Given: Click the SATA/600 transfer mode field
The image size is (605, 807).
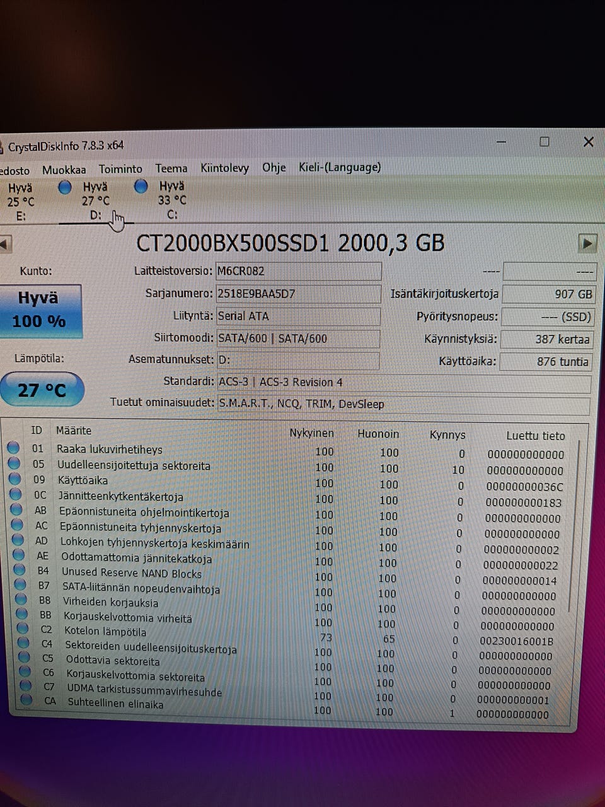Looking at the screenshot, I should pos(298,339).
